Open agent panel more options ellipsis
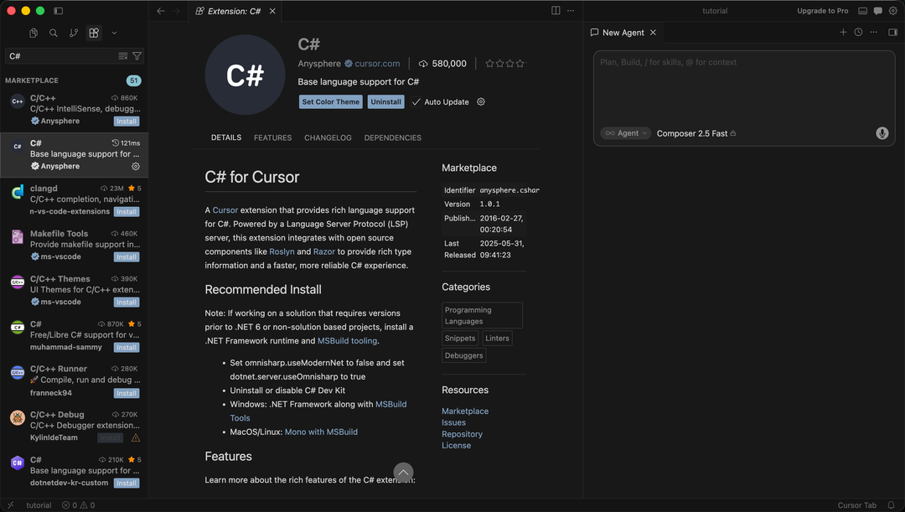 point(874,33)
